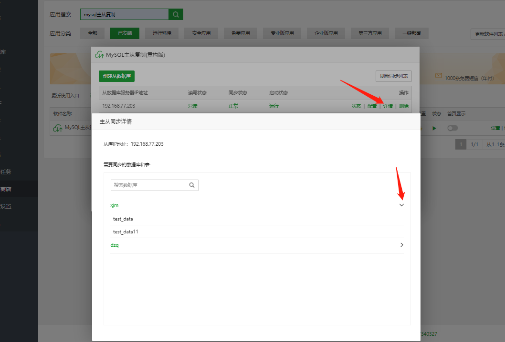Image resolution: width=505 pixels, height=342 pixels.
Task: Click the 启动状态 column header
Action: click(x=278, y=93)
